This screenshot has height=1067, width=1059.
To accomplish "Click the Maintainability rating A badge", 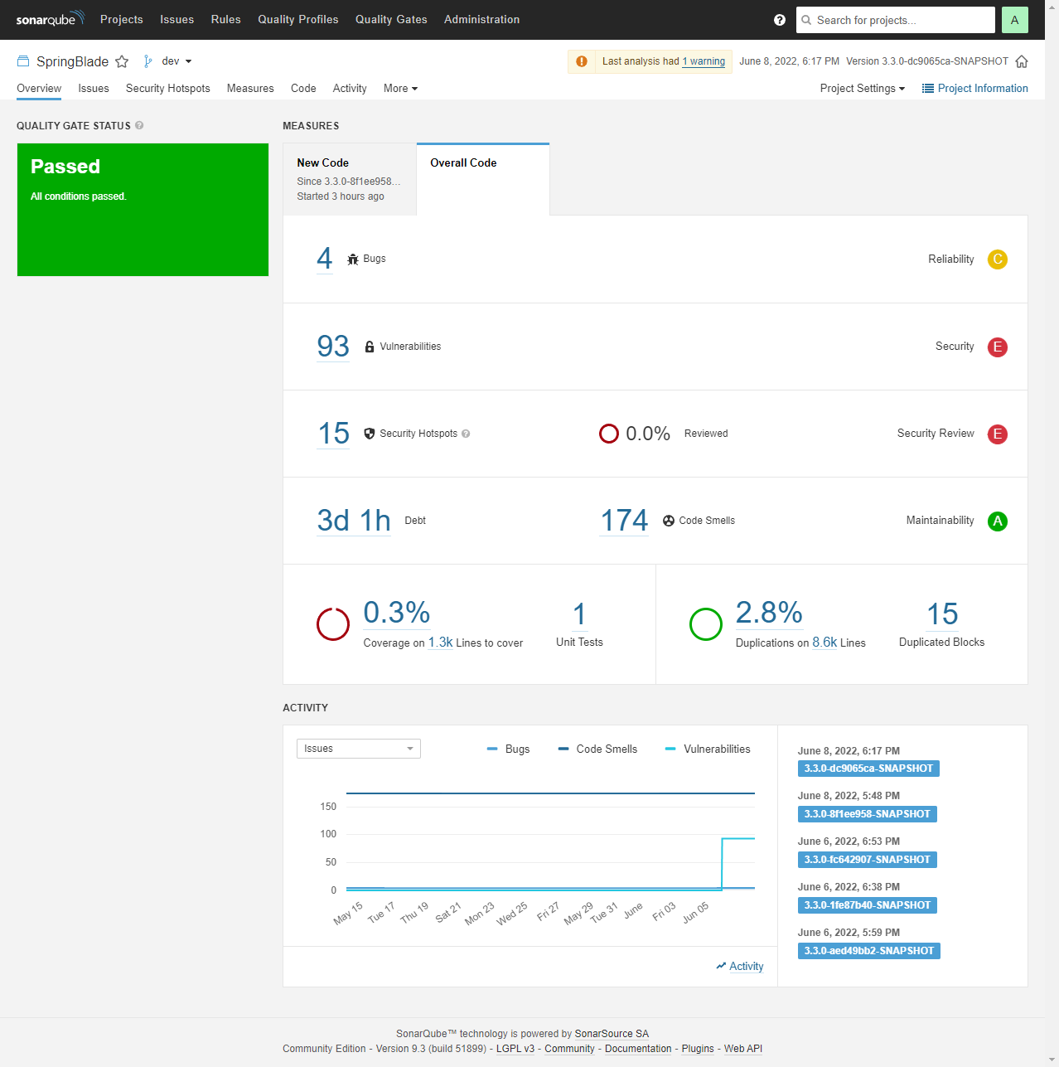I will (x=998, y=521).
